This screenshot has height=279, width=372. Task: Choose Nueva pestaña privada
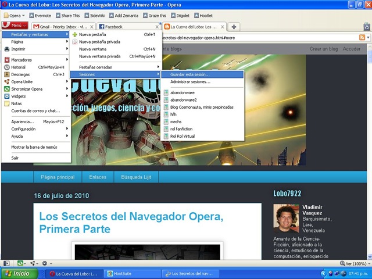point(116,42)
